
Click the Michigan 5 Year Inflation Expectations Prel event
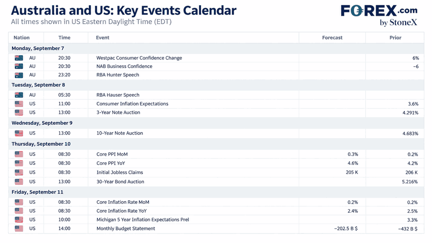coord(143,220)
